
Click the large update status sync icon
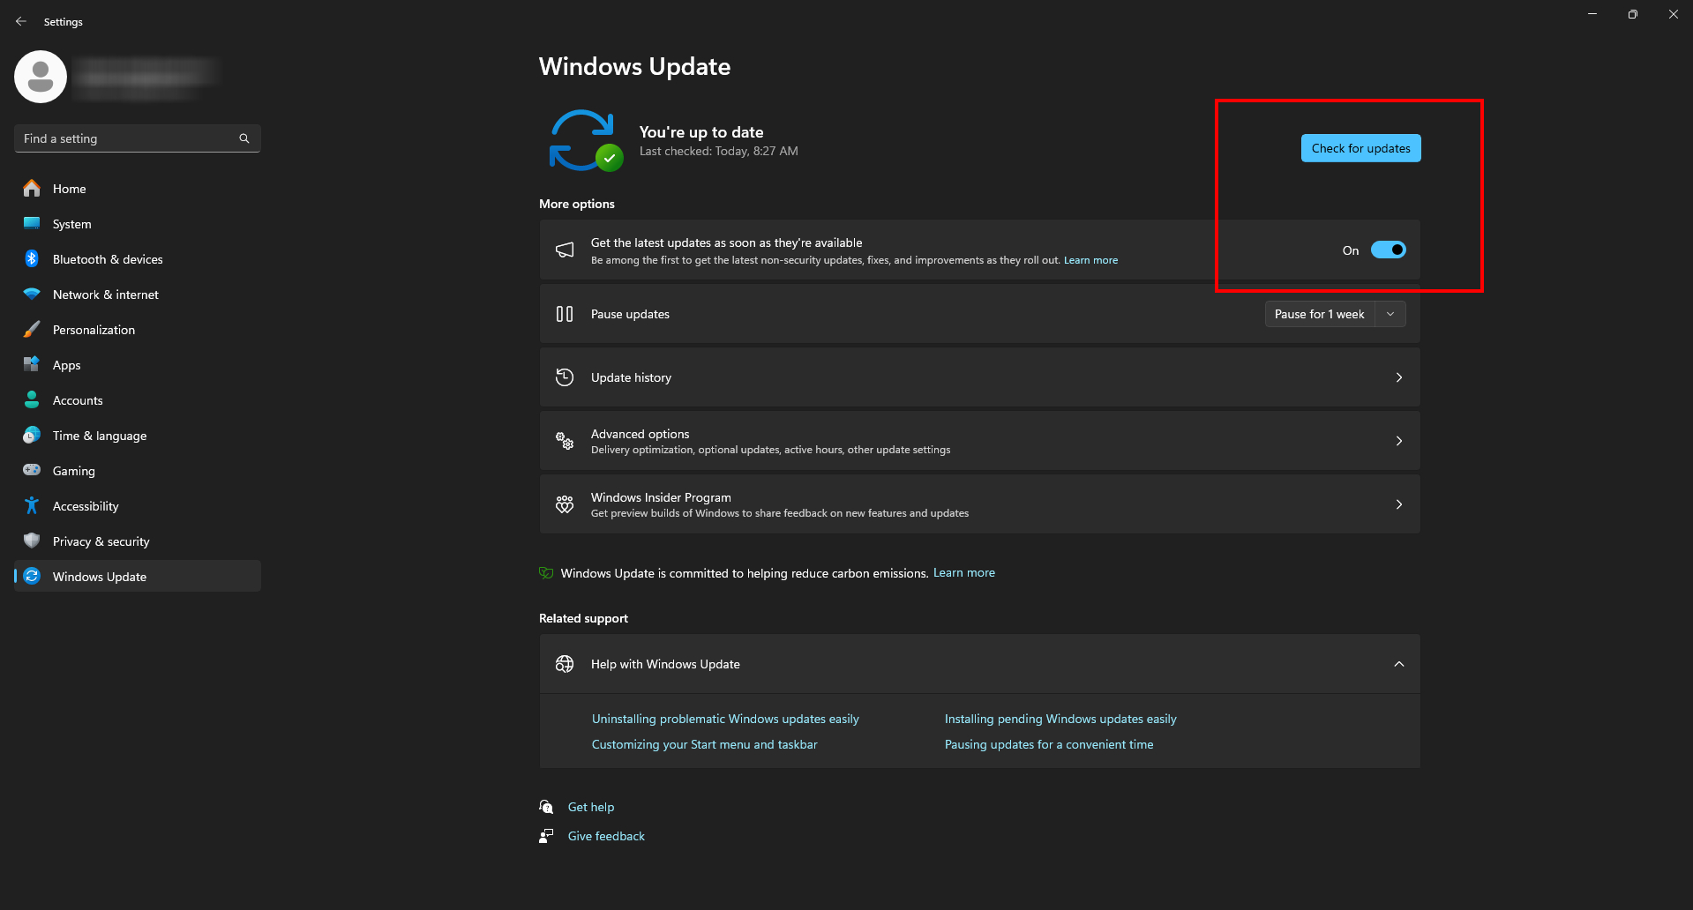click(x=585, y=140)
